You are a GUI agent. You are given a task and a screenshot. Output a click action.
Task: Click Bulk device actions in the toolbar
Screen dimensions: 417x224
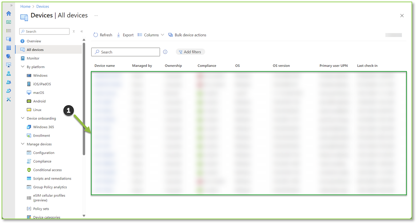click(x=187, y=35)
